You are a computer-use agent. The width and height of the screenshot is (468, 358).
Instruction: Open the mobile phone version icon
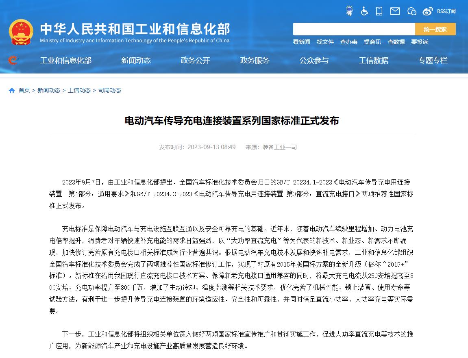pyautogui.click(x=379, y=11)
